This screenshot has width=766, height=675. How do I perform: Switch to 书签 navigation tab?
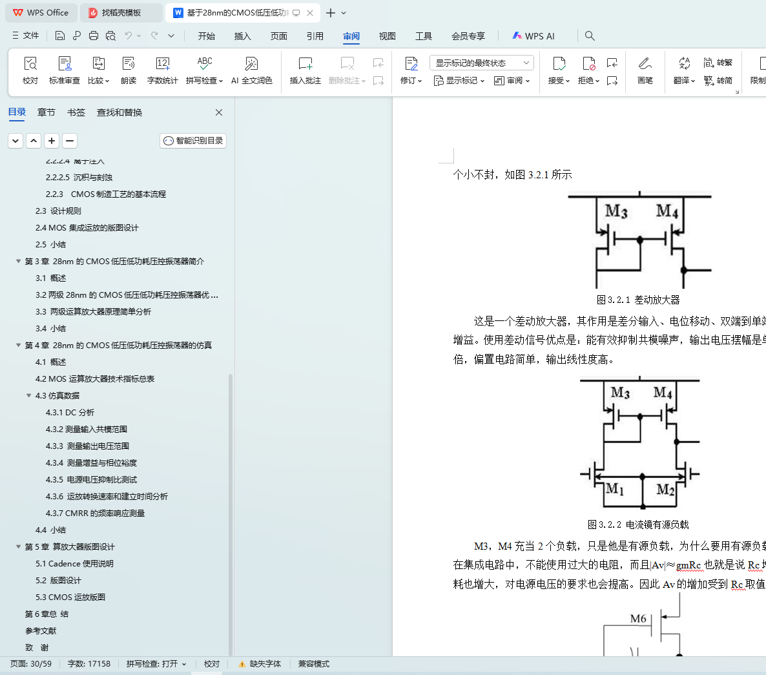pyautogui.click(x=76, y=112)
